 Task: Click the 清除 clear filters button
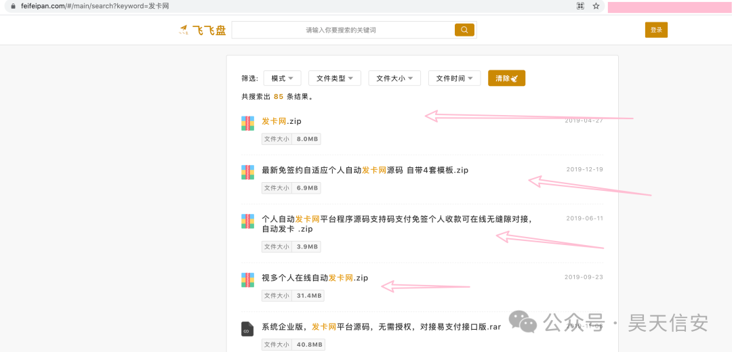506,79
